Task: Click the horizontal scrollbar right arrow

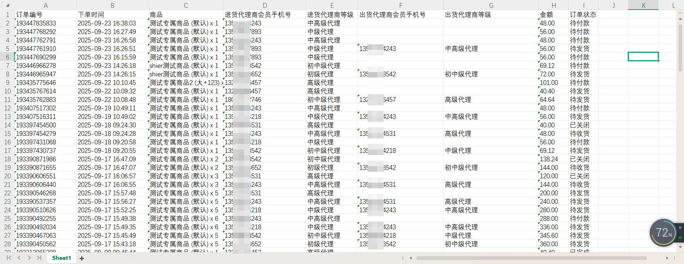Action: [667, 258]
